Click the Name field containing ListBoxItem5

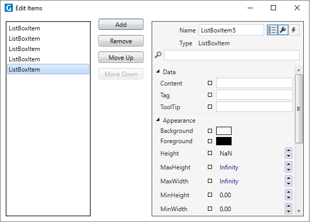tap(231, 30)
